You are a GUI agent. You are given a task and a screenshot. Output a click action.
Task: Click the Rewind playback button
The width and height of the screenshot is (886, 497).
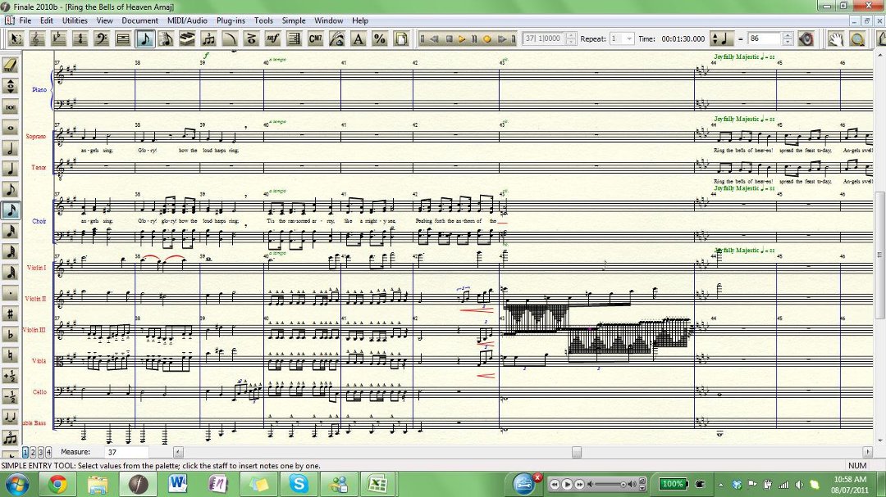435,39
